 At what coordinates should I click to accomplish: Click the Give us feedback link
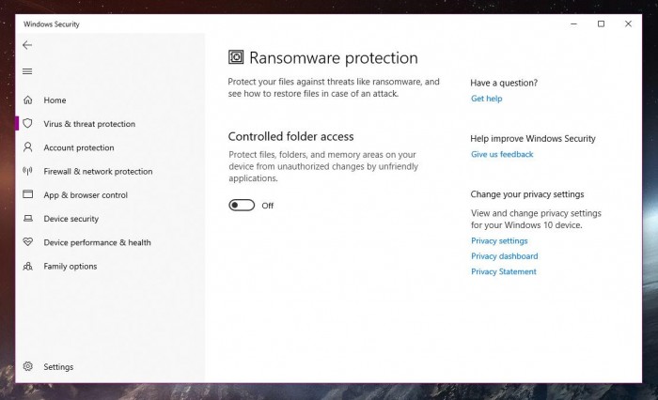point(502,154)
